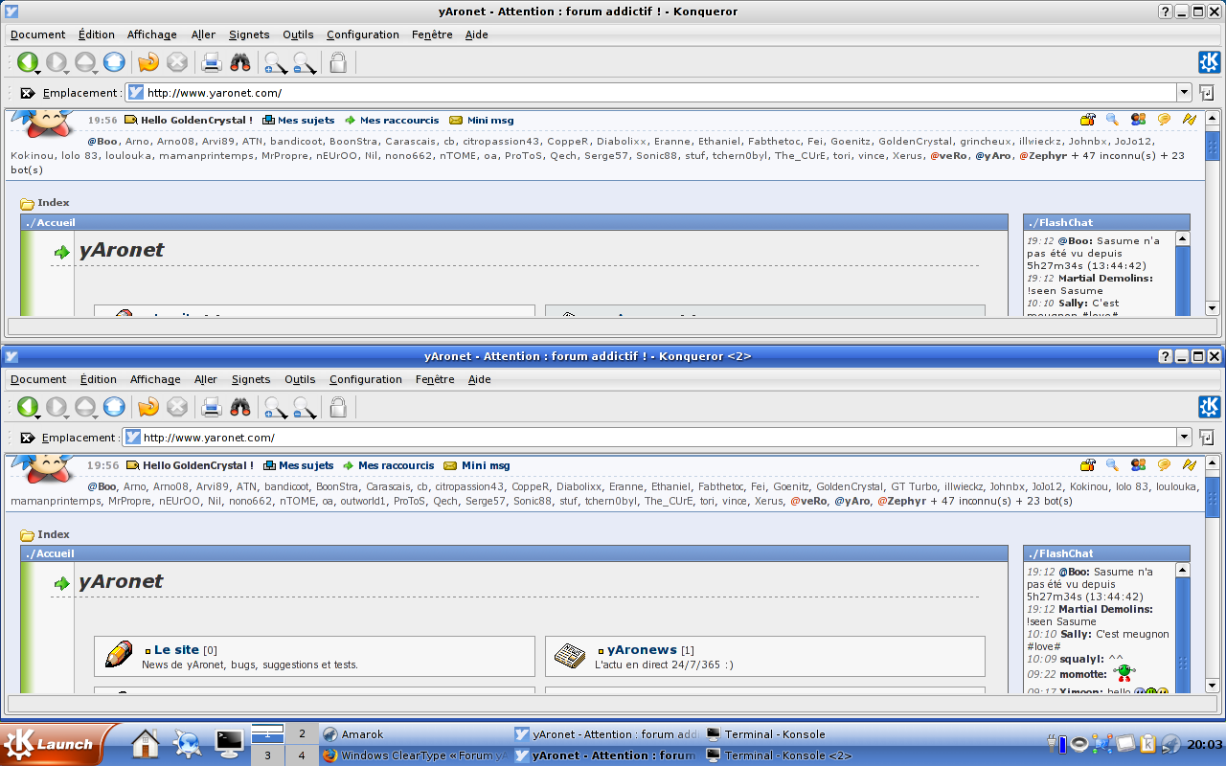The width and height of the screenshot is (1226, 766).
Task: Open the URL history dropdown in the Konqueror <2> location bar
Action: (x=1184, y=438)
